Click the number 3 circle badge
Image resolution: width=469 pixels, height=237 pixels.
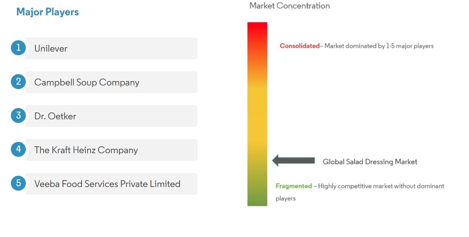pos(18,115)
